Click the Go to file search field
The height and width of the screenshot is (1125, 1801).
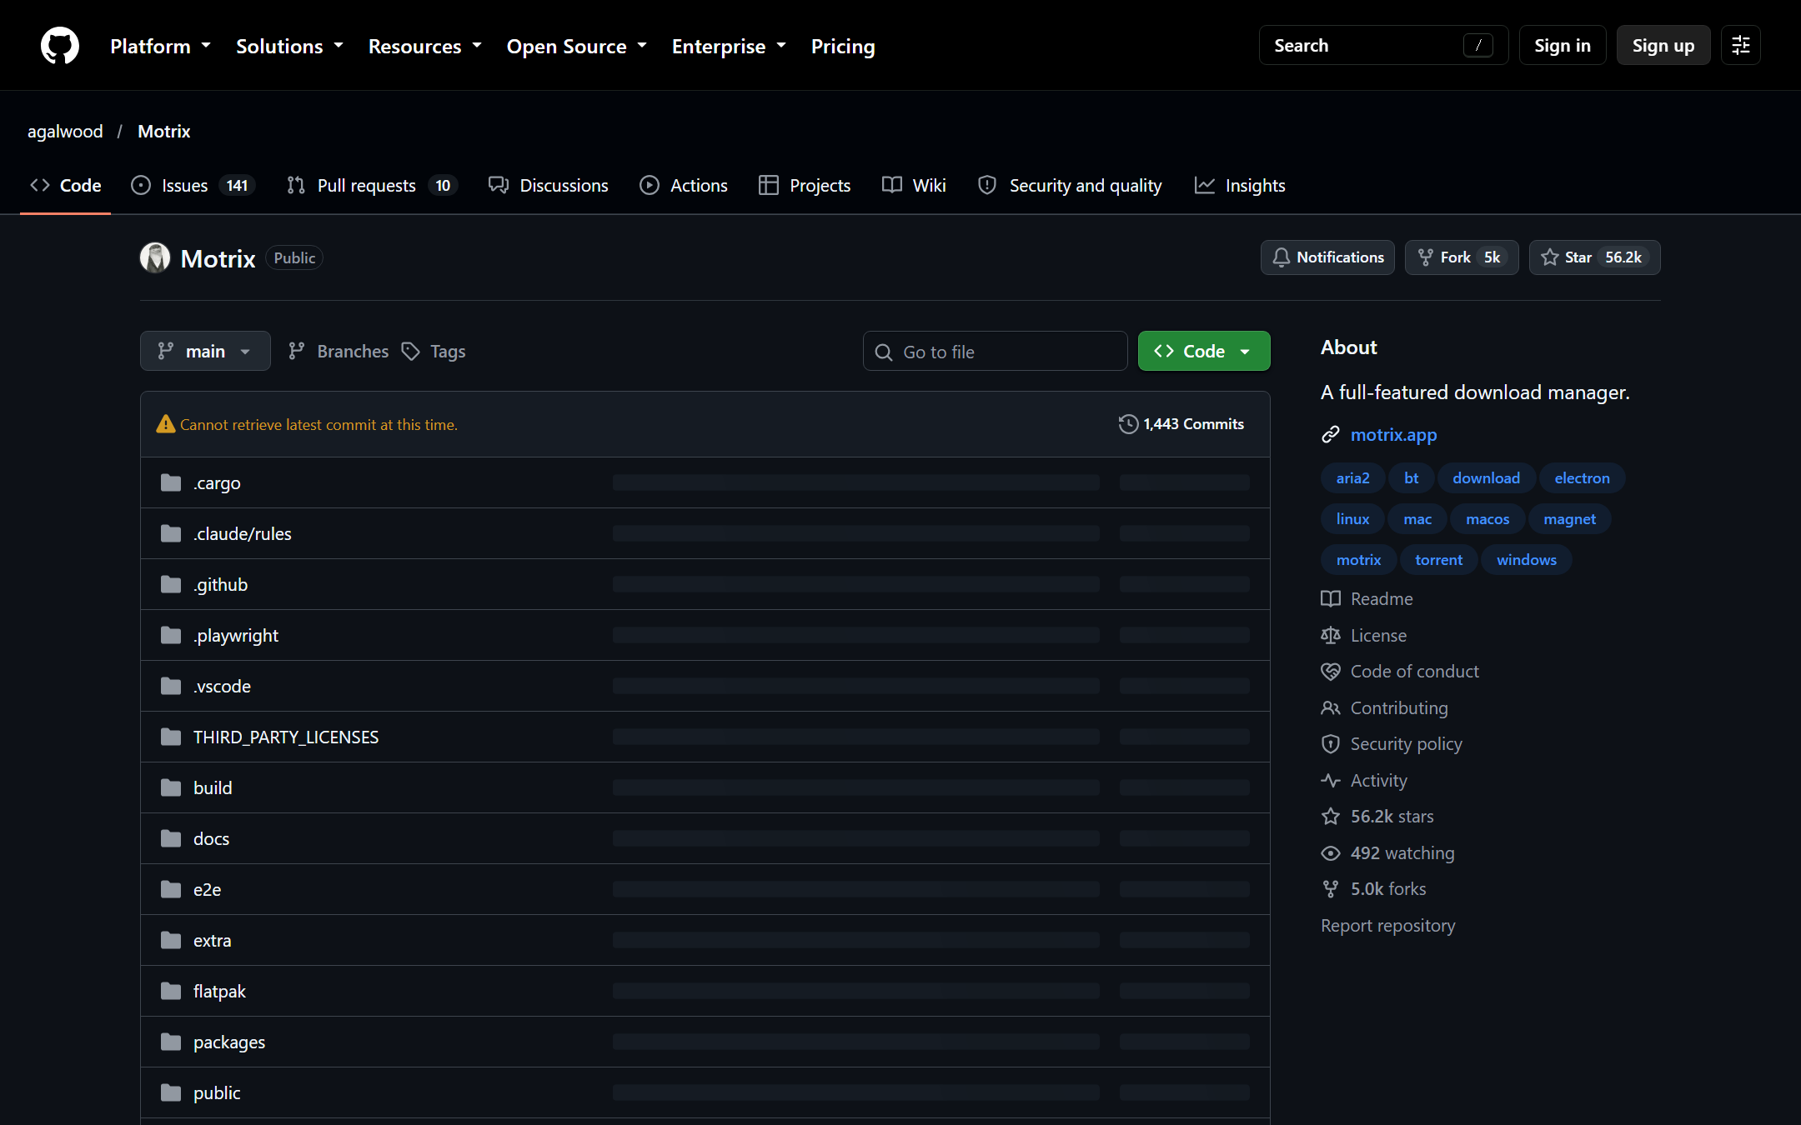click(995, 352)
